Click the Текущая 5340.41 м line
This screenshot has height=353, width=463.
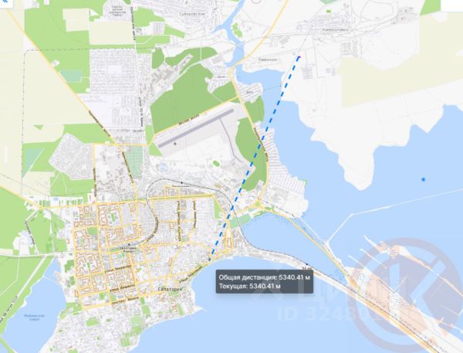[249, 286]
